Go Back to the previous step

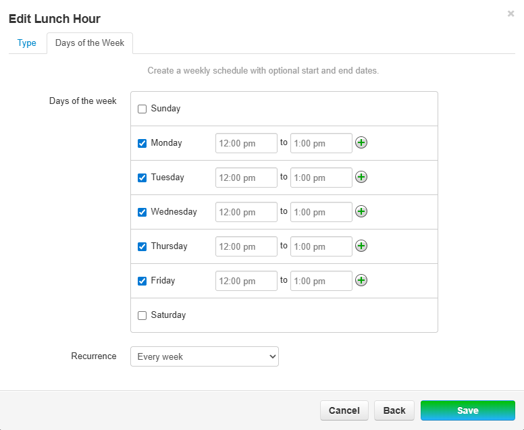click(x=394, y=410)
